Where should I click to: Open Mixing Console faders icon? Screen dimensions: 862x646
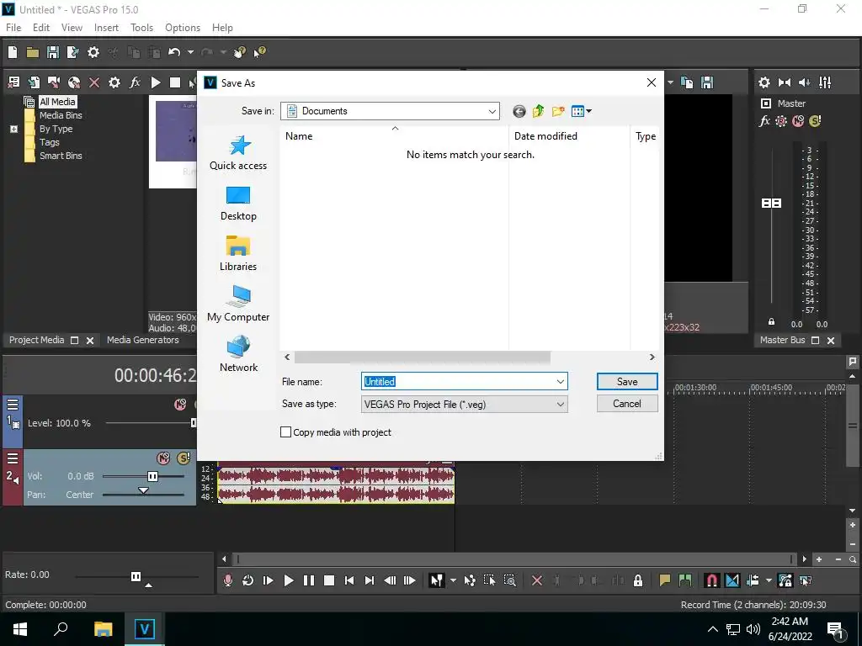(825, 82)
